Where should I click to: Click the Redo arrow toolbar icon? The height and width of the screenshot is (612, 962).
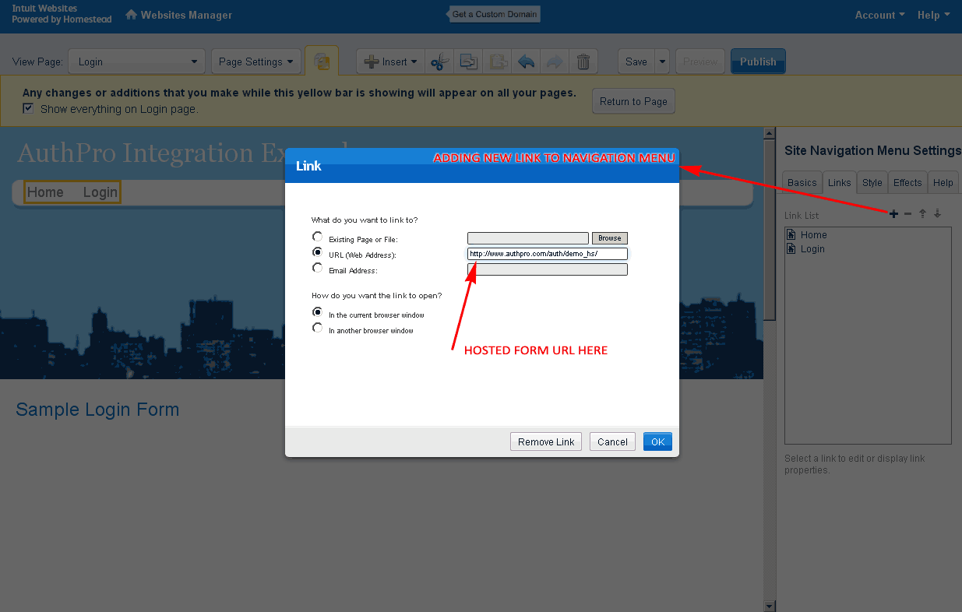click(x=555, y=62)
